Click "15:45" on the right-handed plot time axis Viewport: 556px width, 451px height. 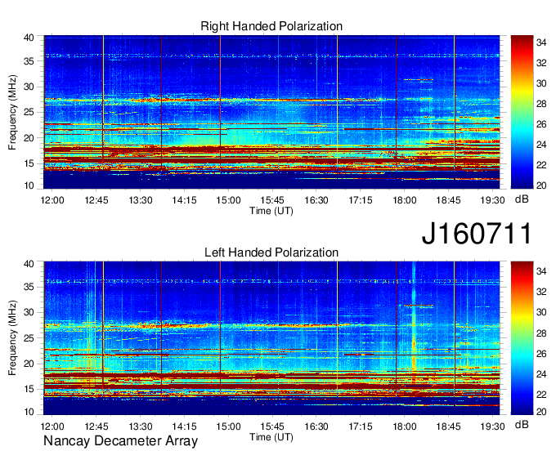(x=272, y=200)
